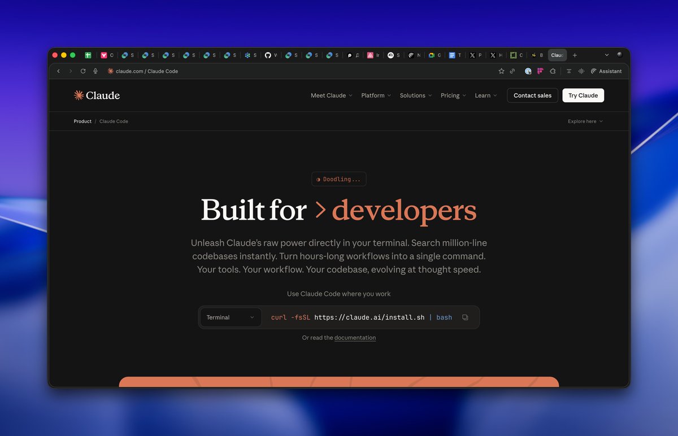Click the blue circular extension icon before Figma

tap(528, 71)
